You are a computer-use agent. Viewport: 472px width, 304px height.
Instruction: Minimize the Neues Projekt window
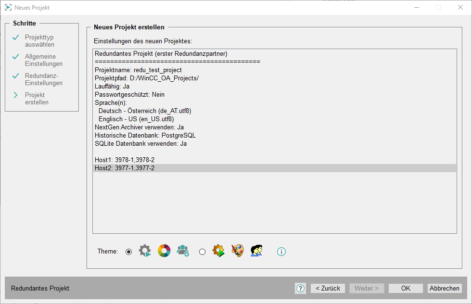[x=417, y=8]
